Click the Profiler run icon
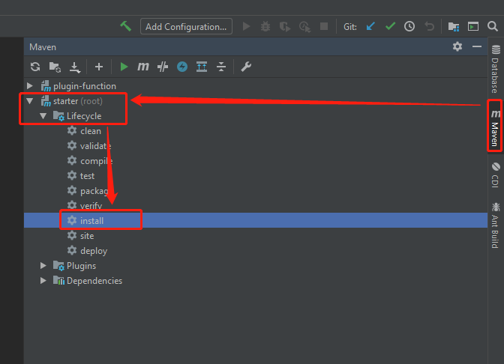This screenshot has height=364, width=504. pyautogui.click(x=304, y=27)
